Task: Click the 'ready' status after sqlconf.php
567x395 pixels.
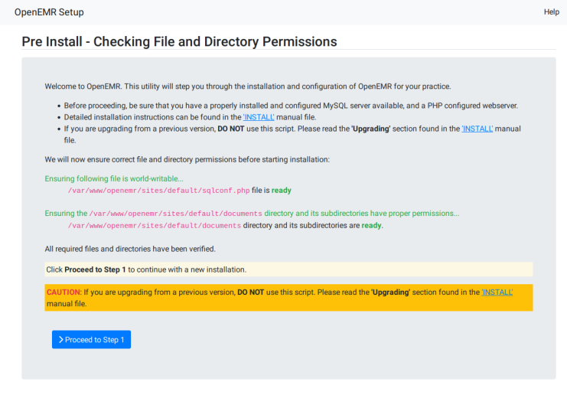Action: (281, 190)
